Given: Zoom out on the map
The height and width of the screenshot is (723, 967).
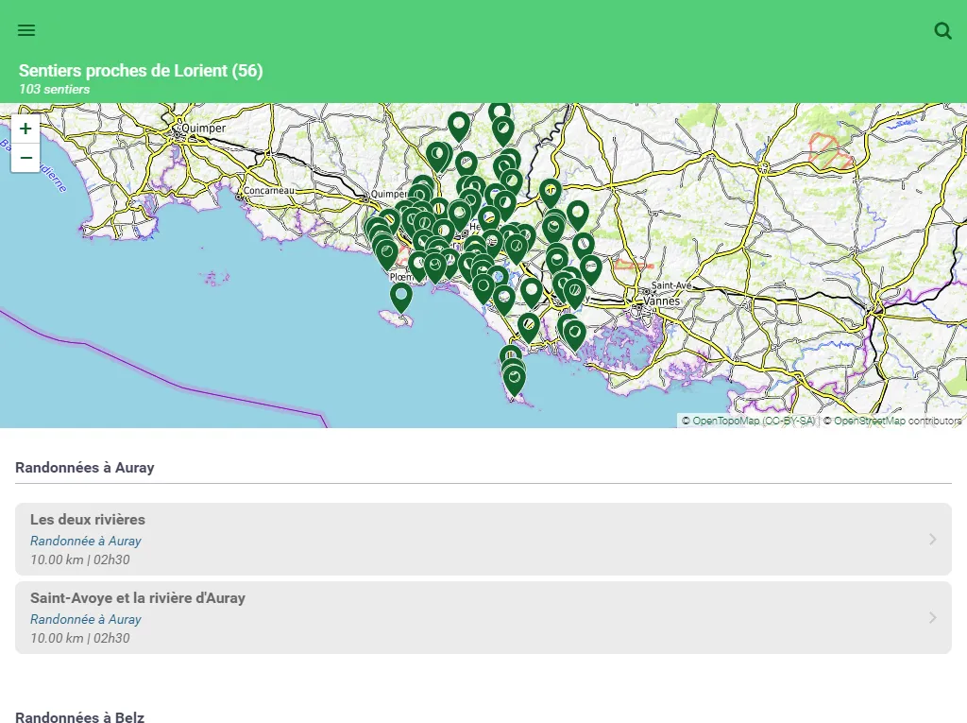Looking at the screenshot, I should point(25,158).
